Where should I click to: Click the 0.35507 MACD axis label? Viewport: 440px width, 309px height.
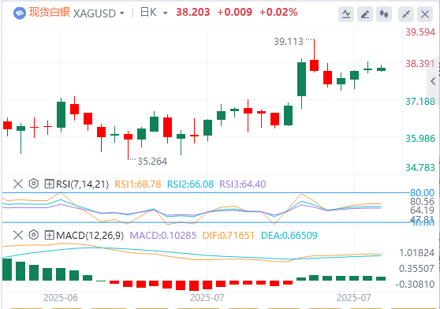click(416, 268)
